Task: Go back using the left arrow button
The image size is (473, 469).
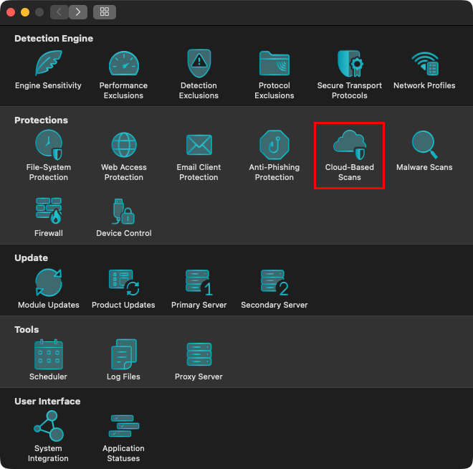Action: point(59,12)
